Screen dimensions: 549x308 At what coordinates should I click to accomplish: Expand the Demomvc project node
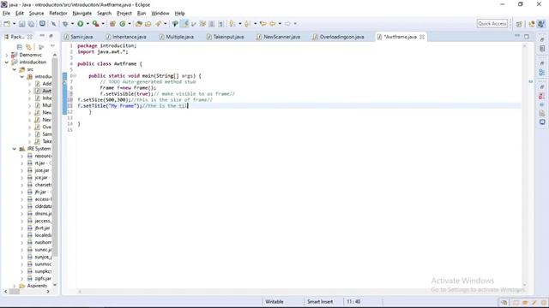(6, 55)
